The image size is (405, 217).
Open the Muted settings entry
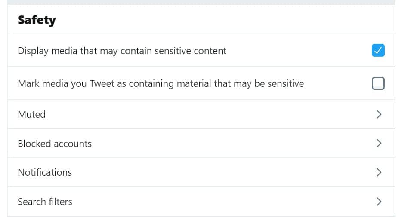(31, 114)
